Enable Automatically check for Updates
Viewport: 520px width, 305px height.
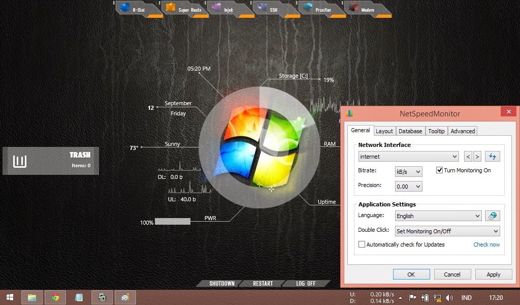362,245
